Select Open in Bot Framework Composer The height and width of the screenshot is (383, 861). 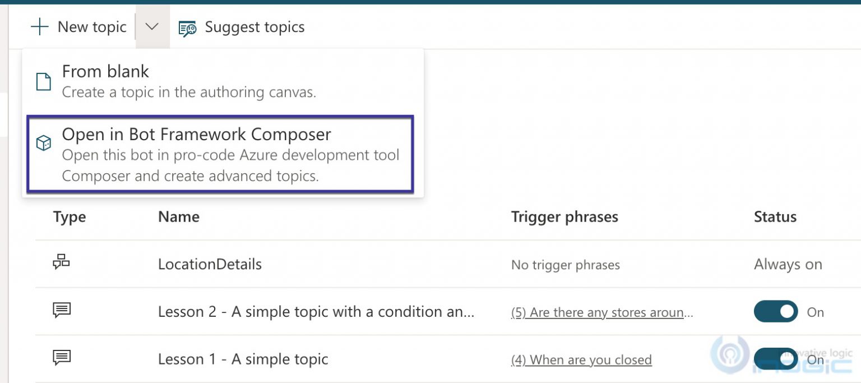tap(197, 134)
